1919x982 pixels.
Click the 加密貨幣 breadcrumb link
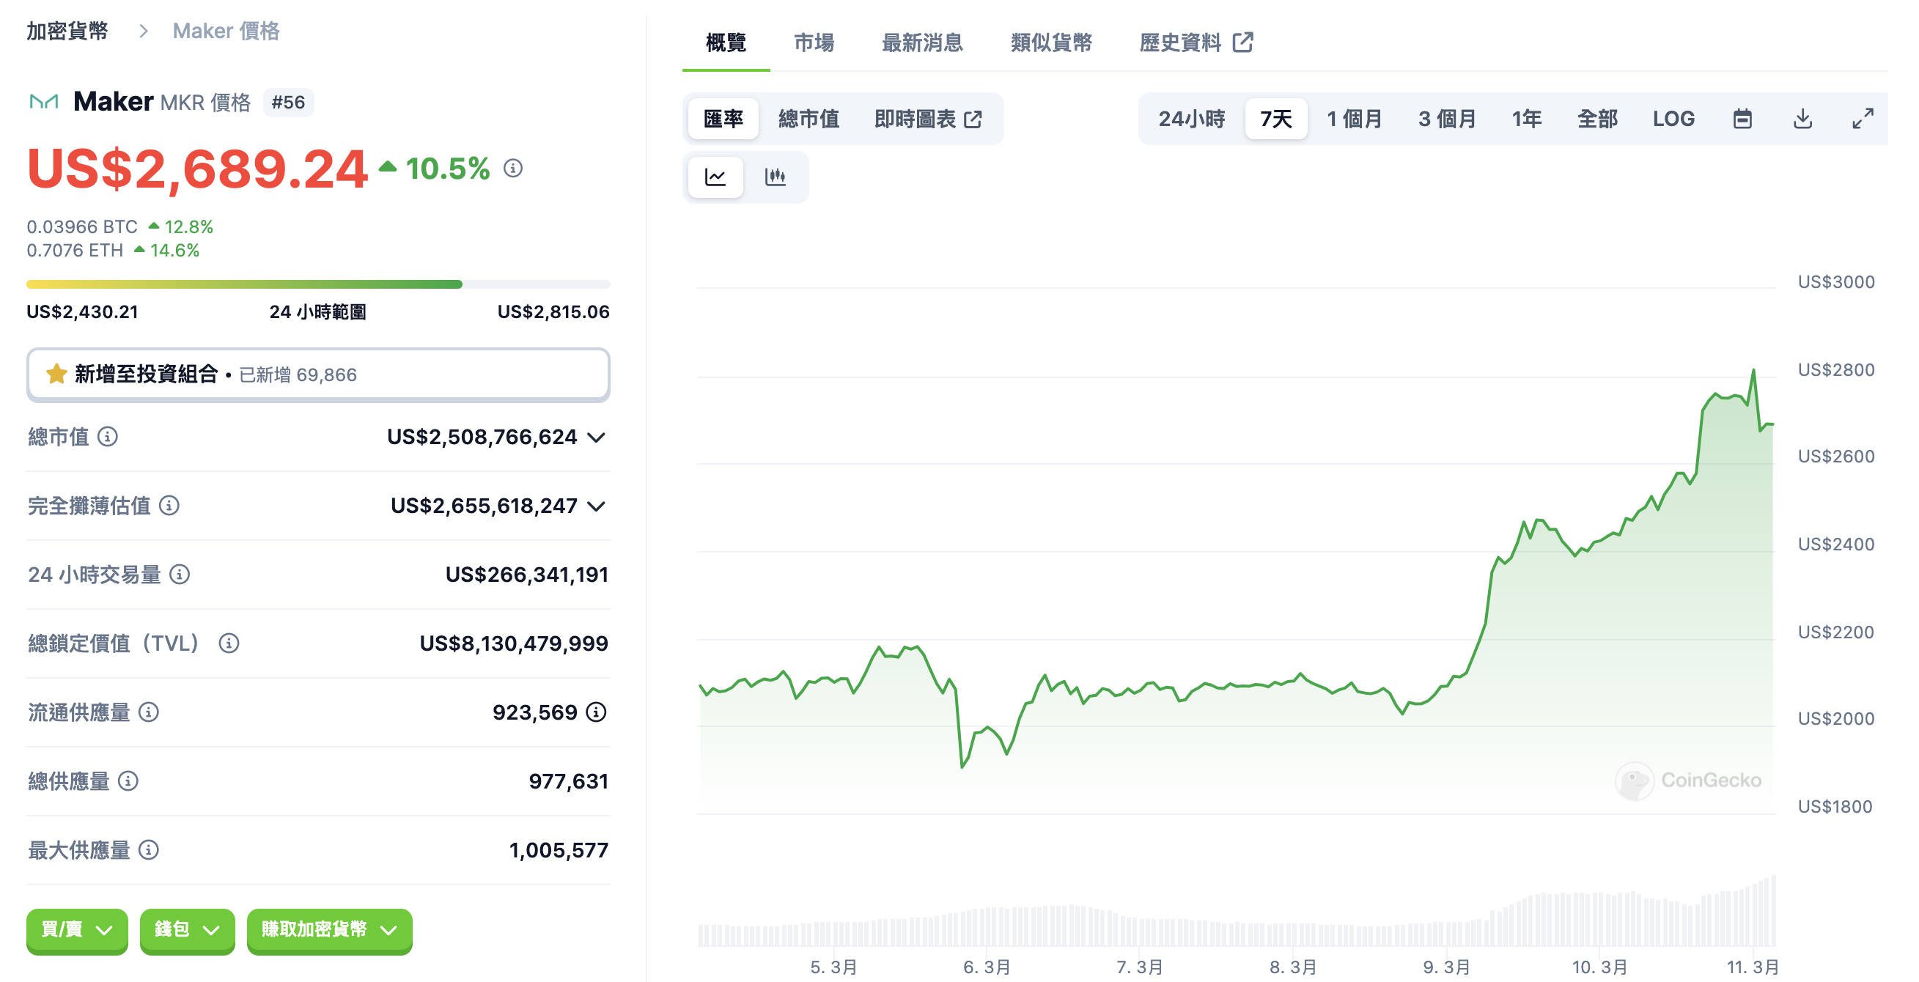pos(67,32)
